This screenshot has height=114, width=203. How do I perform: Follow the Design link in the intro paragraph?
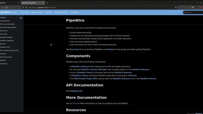pyautogui.click(x=111, y=49)
